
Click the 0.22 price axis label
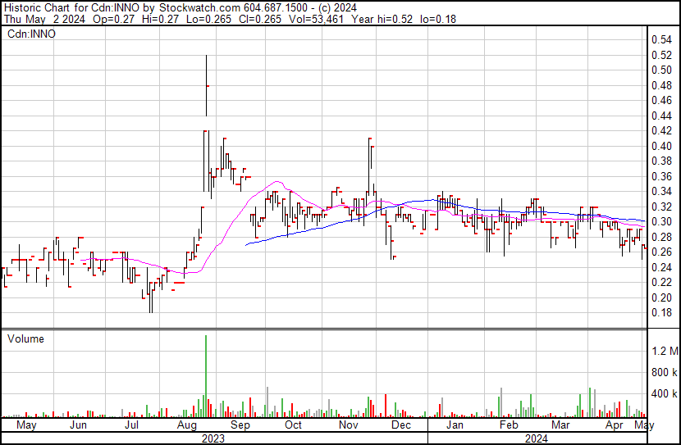[661, 283]
